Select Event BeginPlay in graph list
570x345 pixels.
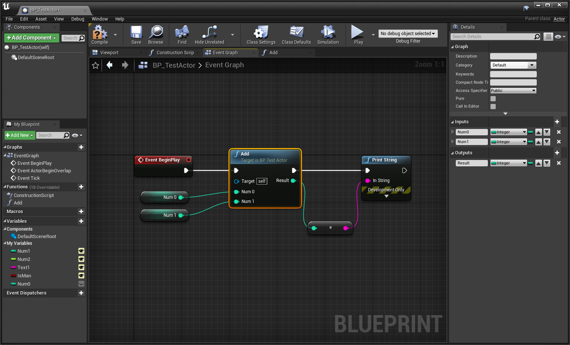pos(35,163)
